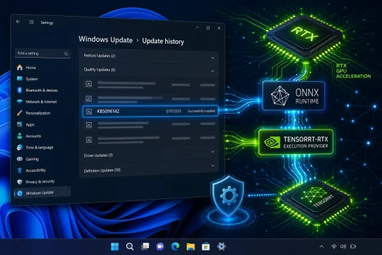The height and width of the screenshot is (255, 382).
Task: Click the Find a setting search box
Action: point(42,53)
